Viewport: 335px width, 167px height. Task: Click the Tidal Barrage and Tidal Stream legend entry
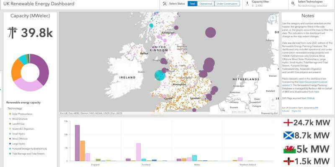click(27, 154)
